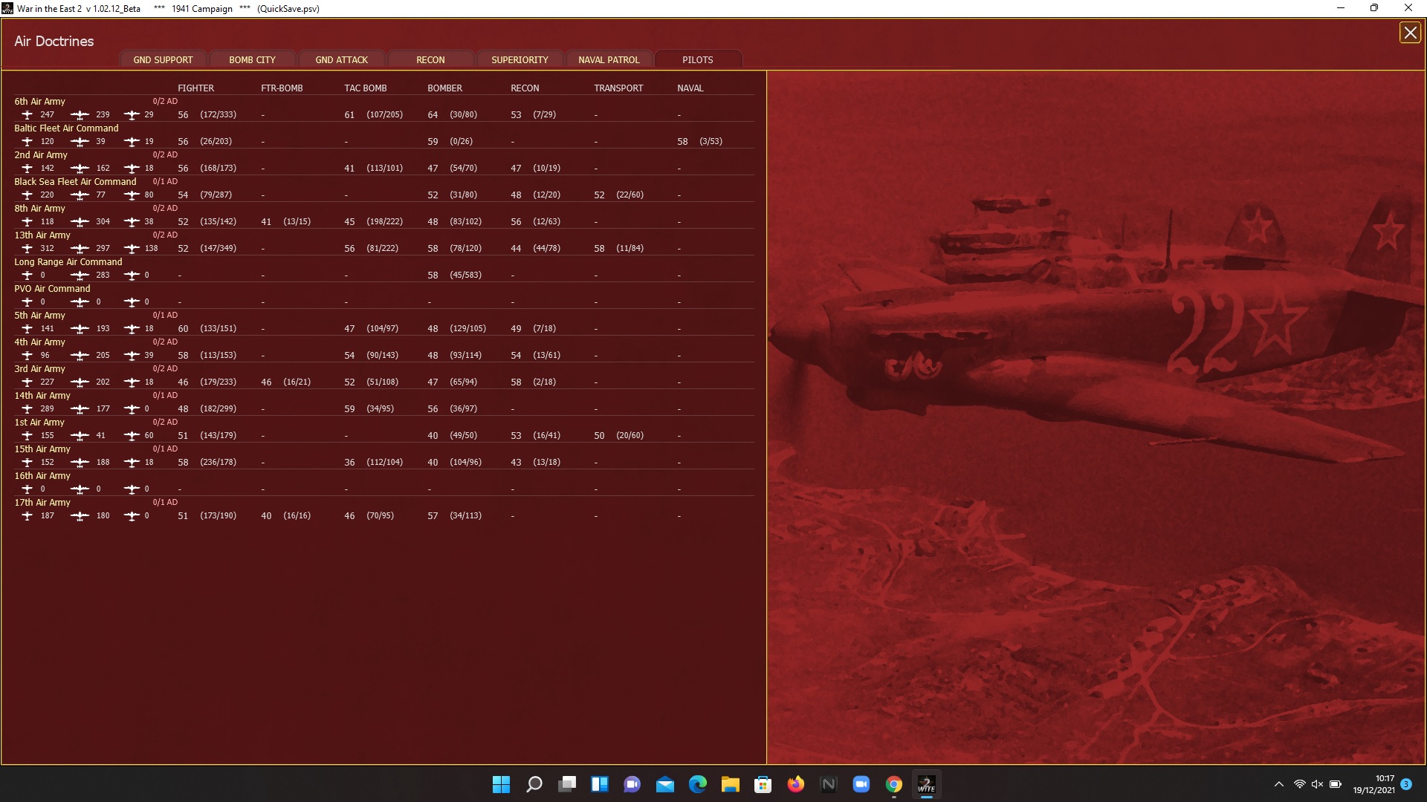Select the GND ATTACK tab

[341, 60]
